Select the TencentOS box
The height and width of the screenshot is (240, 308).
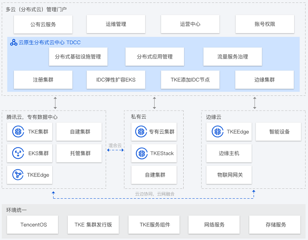[32, 225]
